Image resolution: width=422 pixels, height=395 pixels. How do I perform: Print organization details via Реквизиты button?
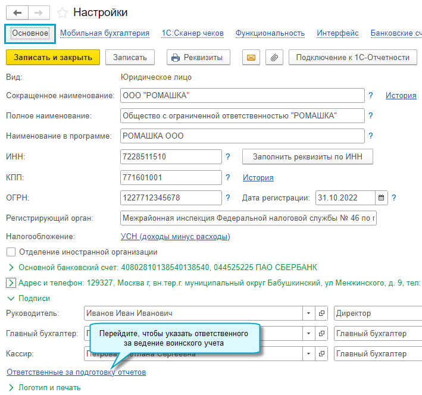click(x=198, y=57)
